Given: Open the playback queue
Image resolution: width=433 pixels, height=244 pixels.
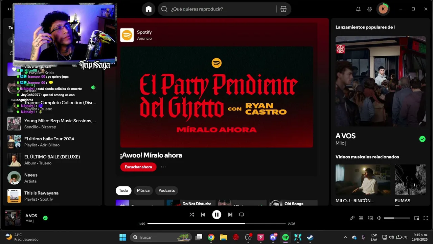Looking at the screenshot, I should click(361, 218).
